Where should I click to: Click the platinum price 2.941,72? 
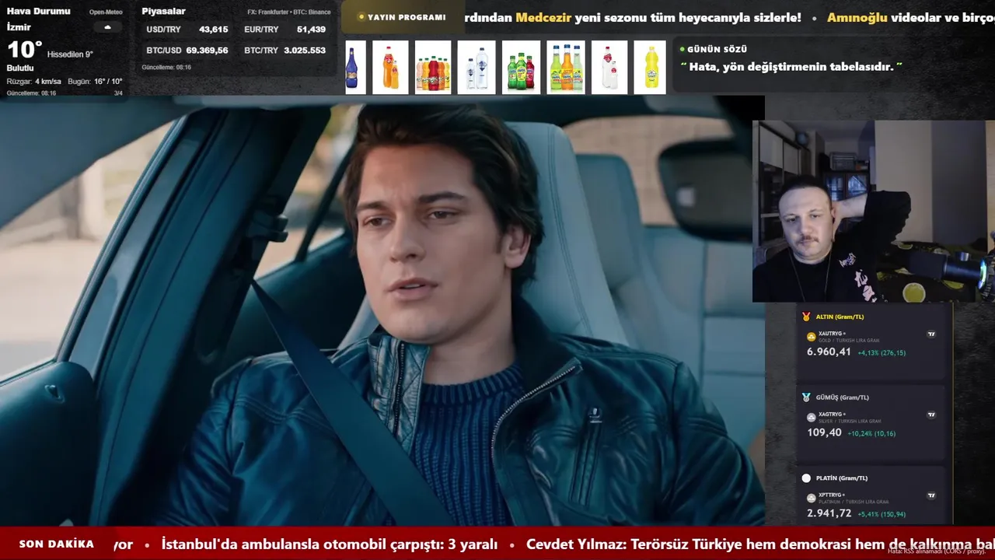(829, 513)
